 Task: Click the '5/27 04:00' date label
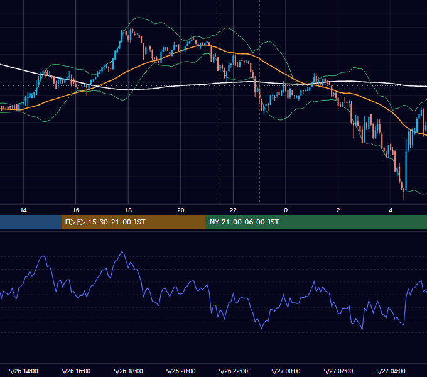point(391,371)
